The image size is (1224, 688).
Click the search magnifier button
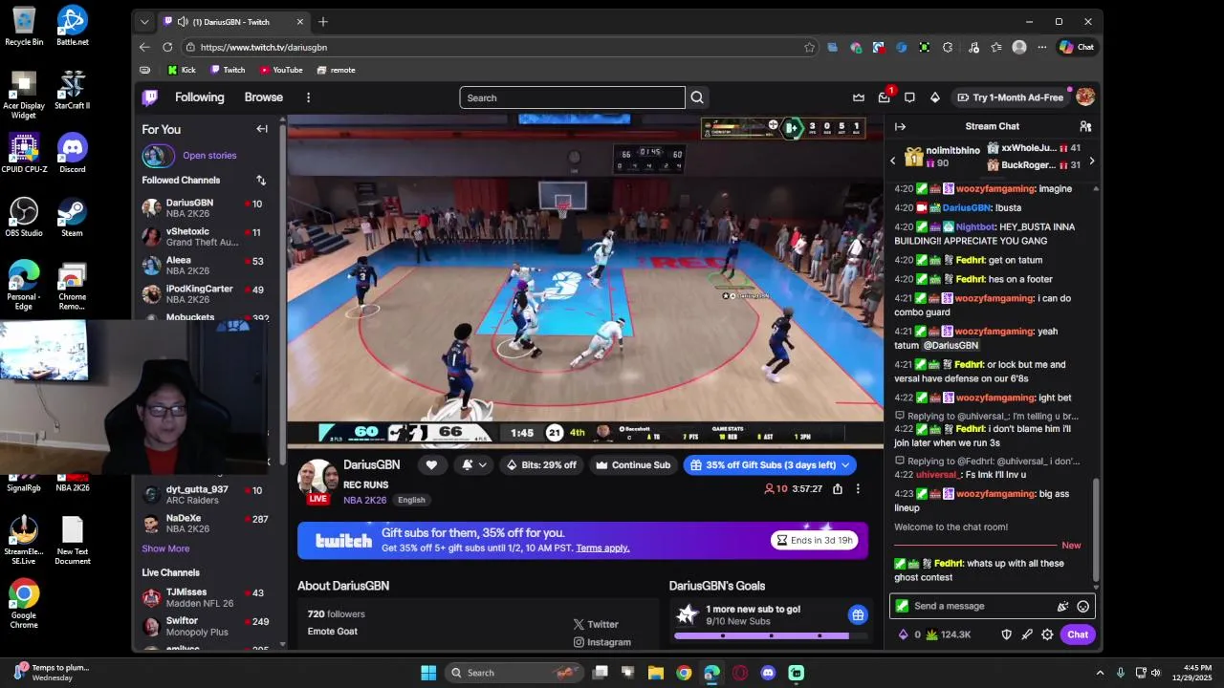pyautogui.click(x=697, y=97)
